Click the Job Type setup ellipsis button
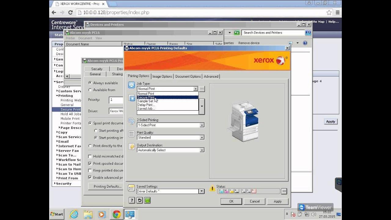 pyautogui.click(x=202, y=89)
